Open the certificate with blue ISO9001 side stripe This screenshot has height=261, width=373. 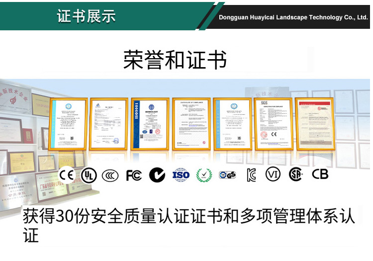click(x=150, y=123)
